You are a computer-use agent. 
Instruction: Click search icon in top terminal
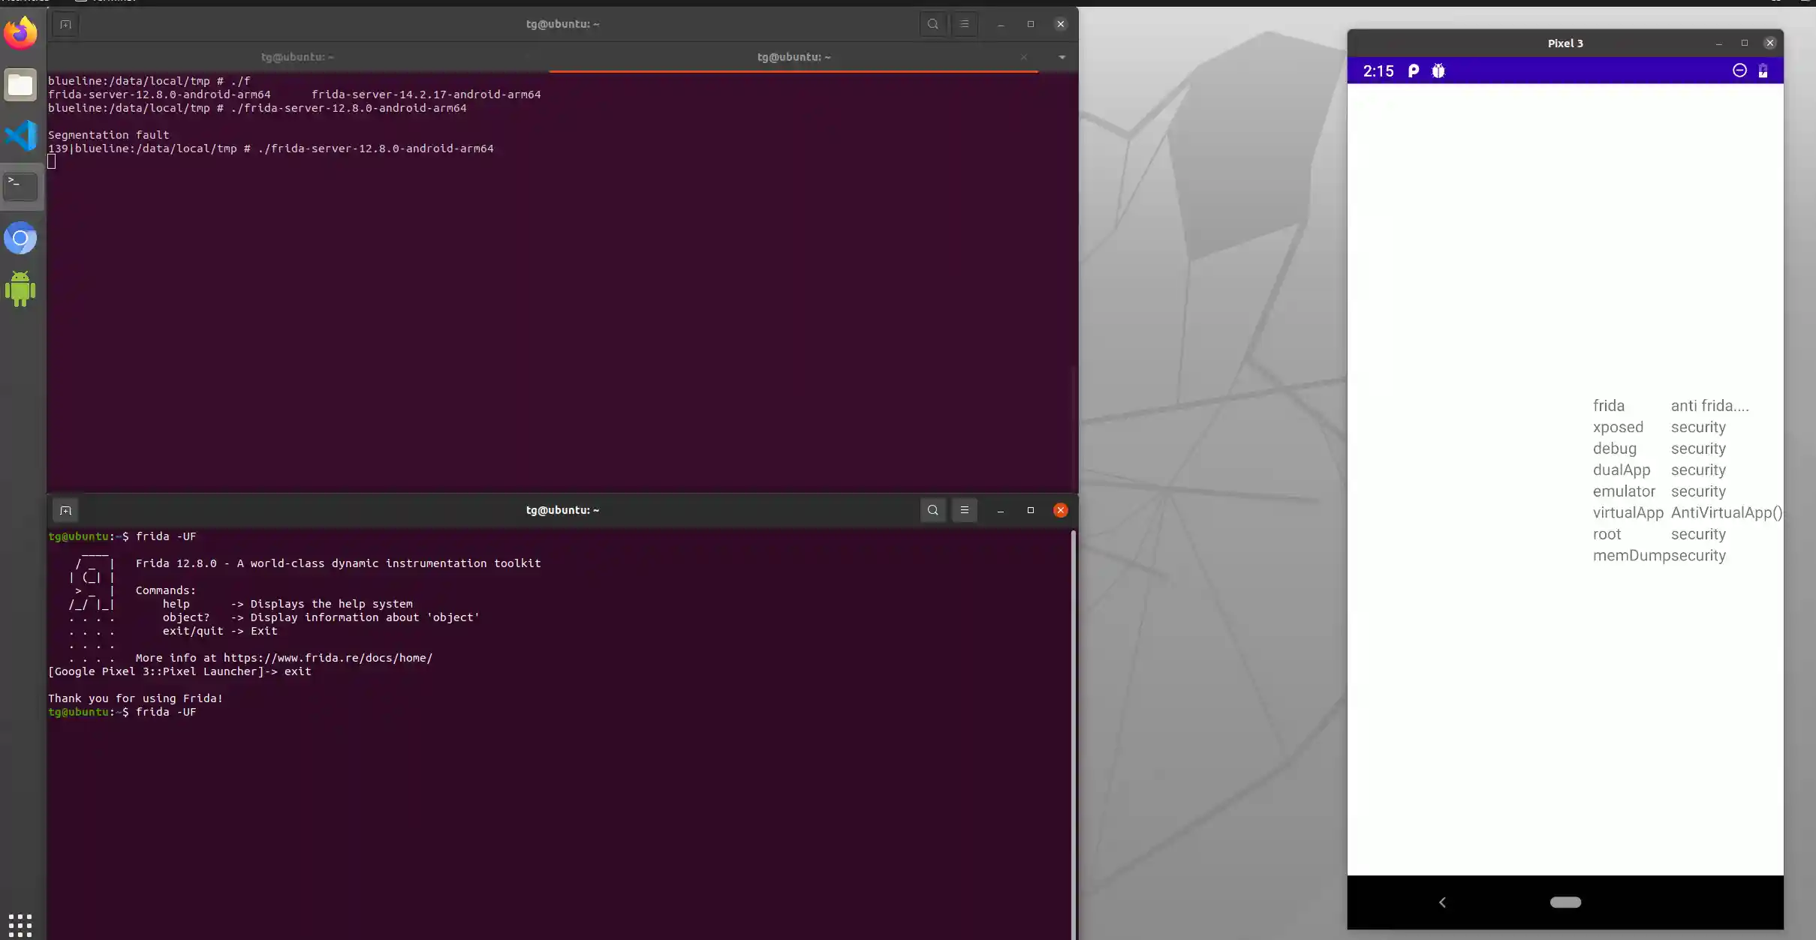pyautogui.click(x=932, y=24)
